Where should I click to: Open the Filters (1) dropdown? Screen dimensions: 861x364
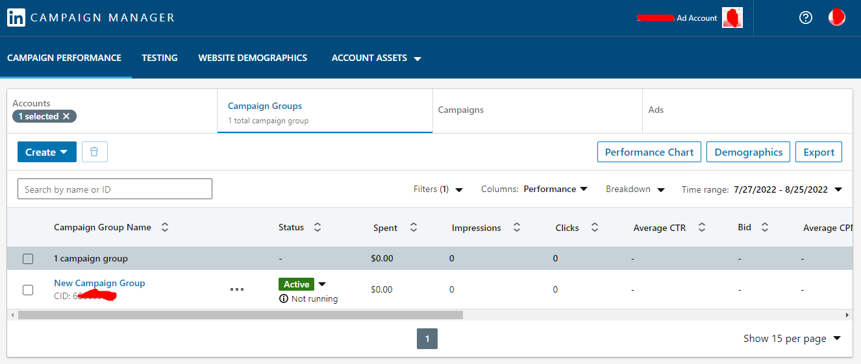(x=438, y=189)
